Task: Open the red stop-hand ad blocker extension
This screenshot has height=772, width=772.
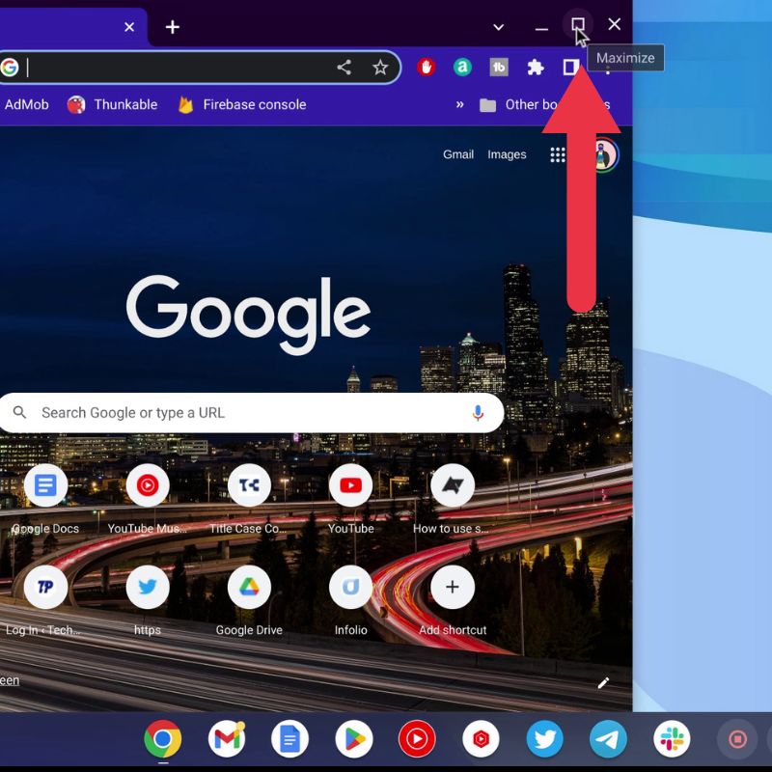Action: tap(426, 67)
